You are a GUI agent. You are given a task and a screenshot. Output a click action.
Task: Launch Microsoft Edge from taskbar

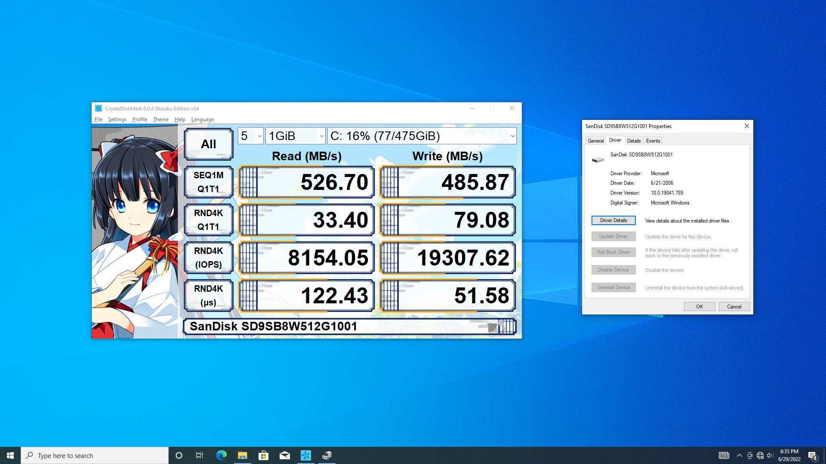(221, 455)
